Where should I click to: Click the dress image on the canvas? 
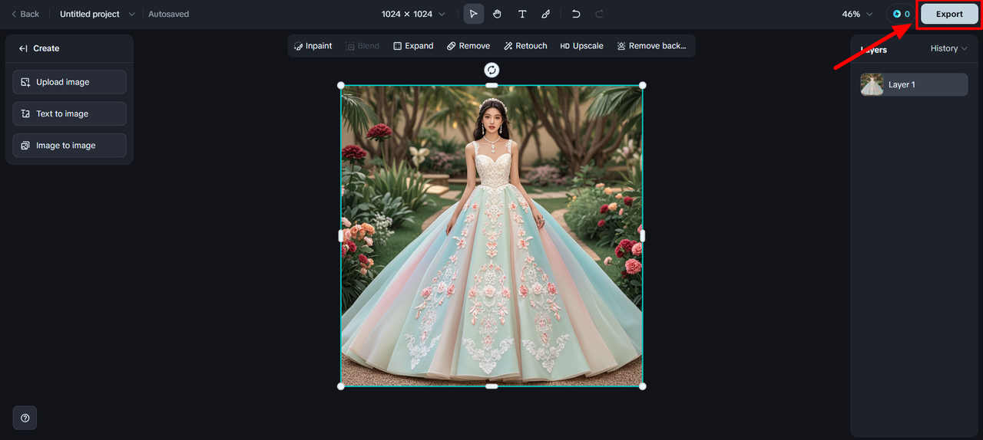click(491, 235)
